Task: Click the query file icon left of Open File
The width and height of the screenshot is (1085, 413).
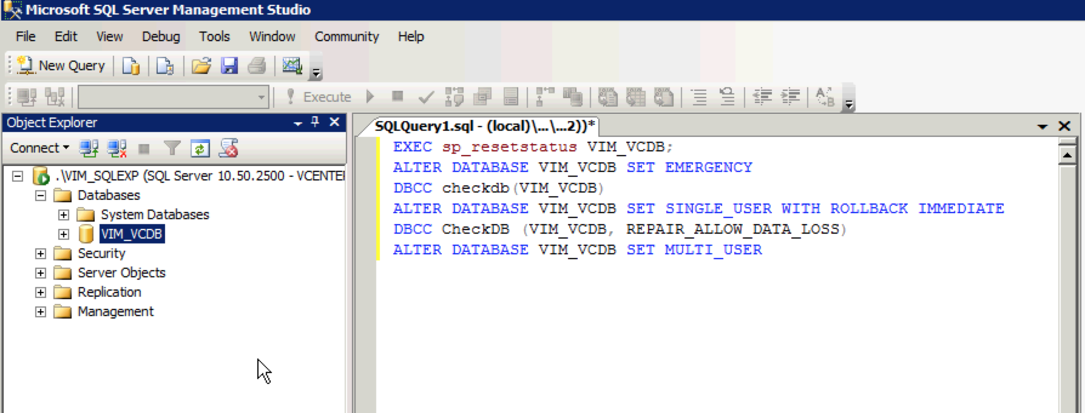Action: tap(165, 65)
